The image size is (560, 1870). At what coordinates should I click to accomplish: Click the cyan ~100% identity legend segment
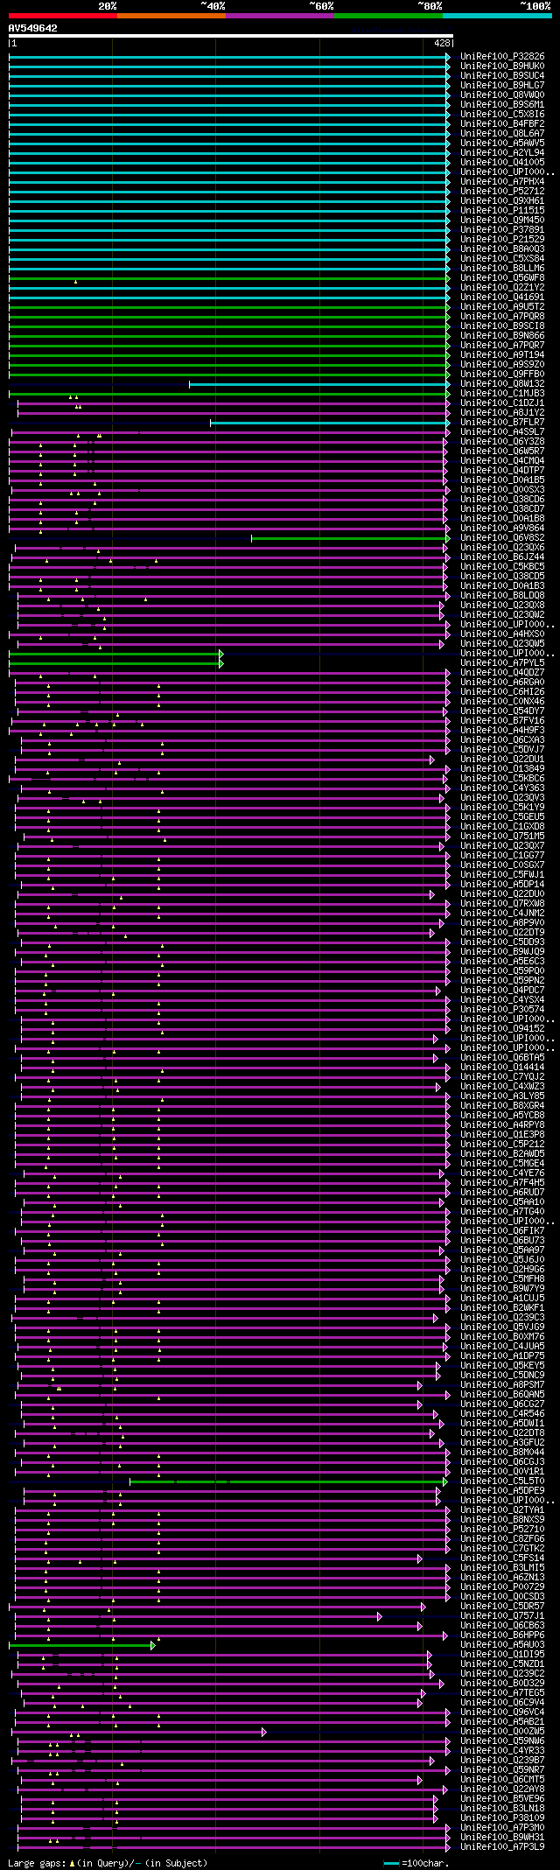click(497, 15)
